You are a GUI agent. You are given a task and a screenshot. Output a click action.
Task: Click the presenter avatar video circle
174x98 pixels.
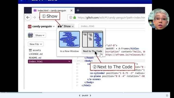[x=159, y=19]
